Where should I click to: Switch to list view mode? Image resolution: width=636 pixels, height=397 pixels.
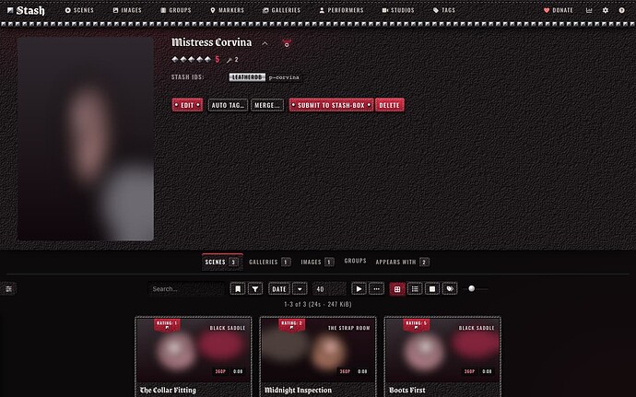(x=415, y=288)
